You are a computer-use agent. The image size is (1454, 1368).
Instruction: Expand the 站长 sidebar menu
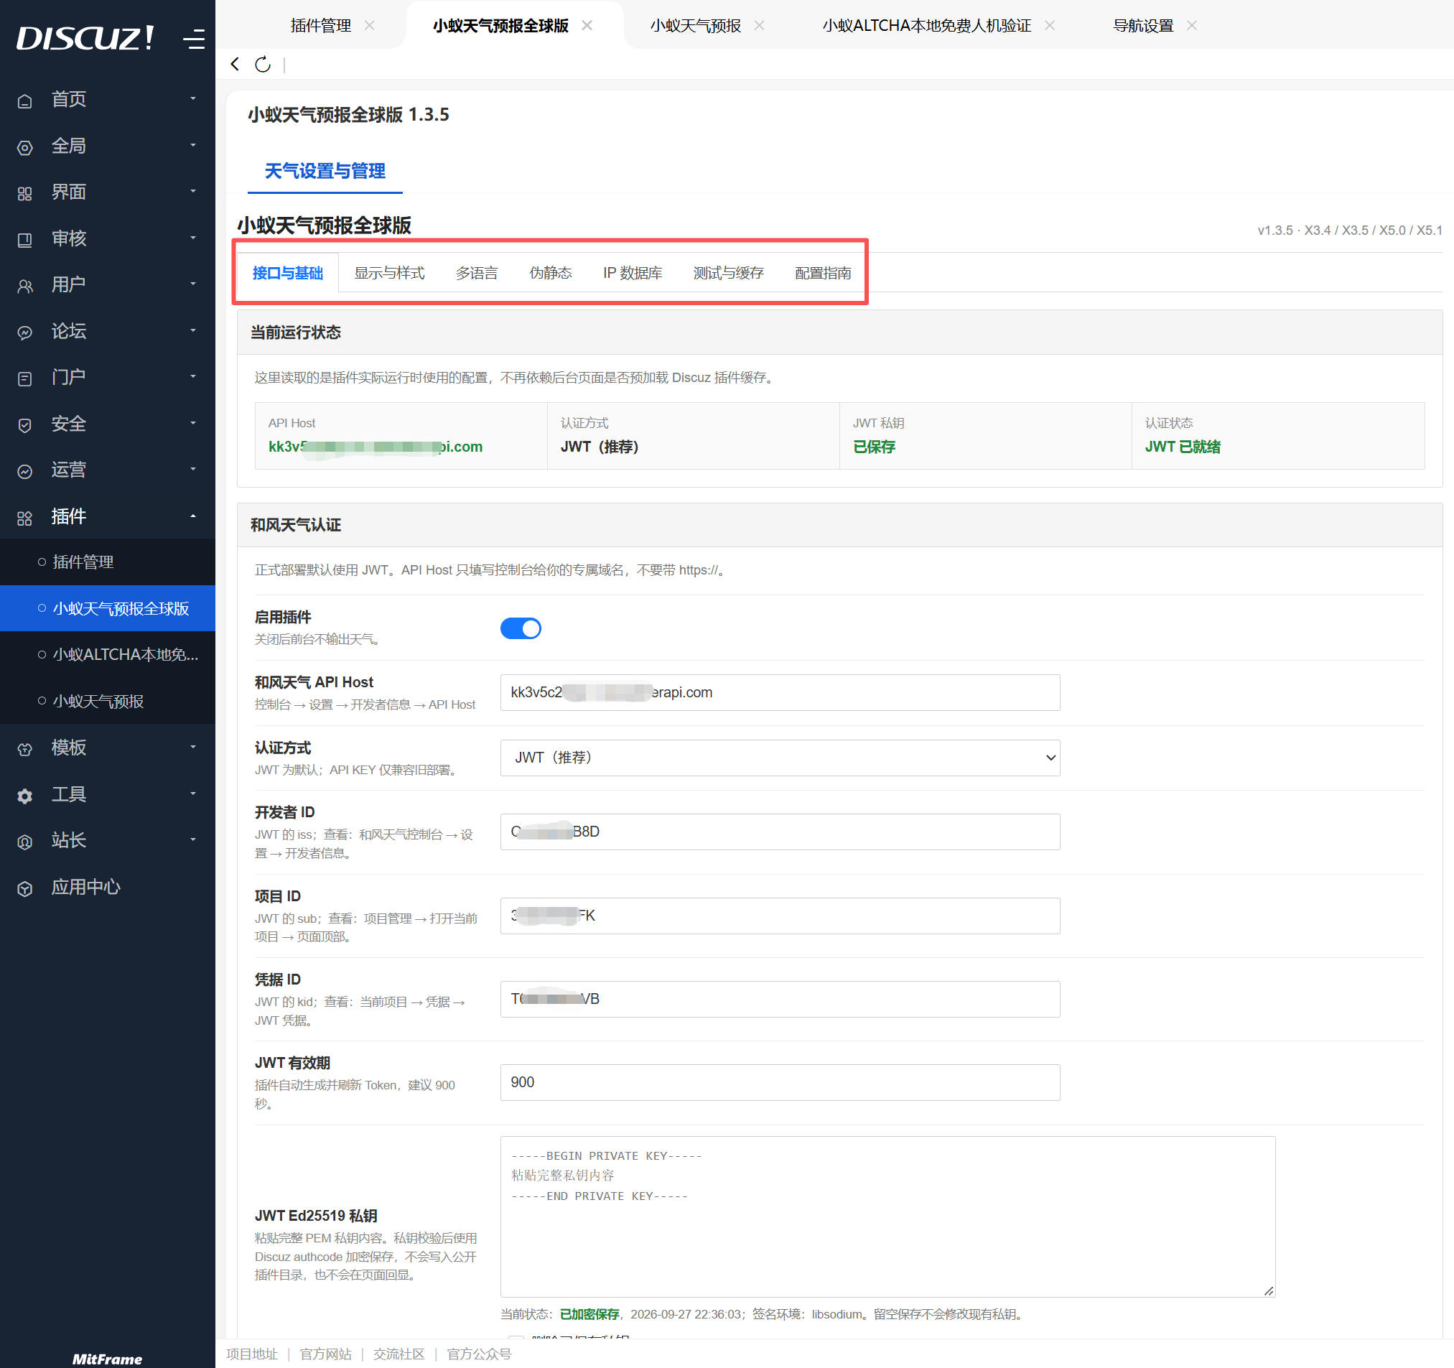pyautogui.click(x=108, y=839)
